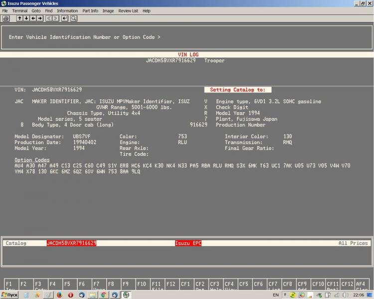Open the Information menu
This screenshot has width=374, height=299.
pos(67,11)
